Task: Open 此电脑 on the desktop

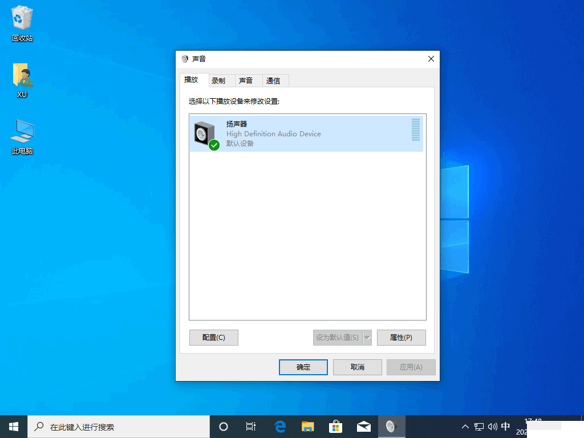Action: click(22, 132)
